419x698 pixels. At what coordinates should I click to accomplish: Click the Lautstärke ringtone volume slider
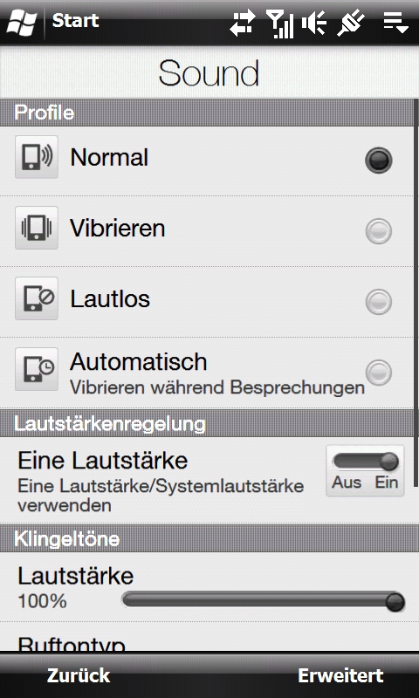point(263,601)
